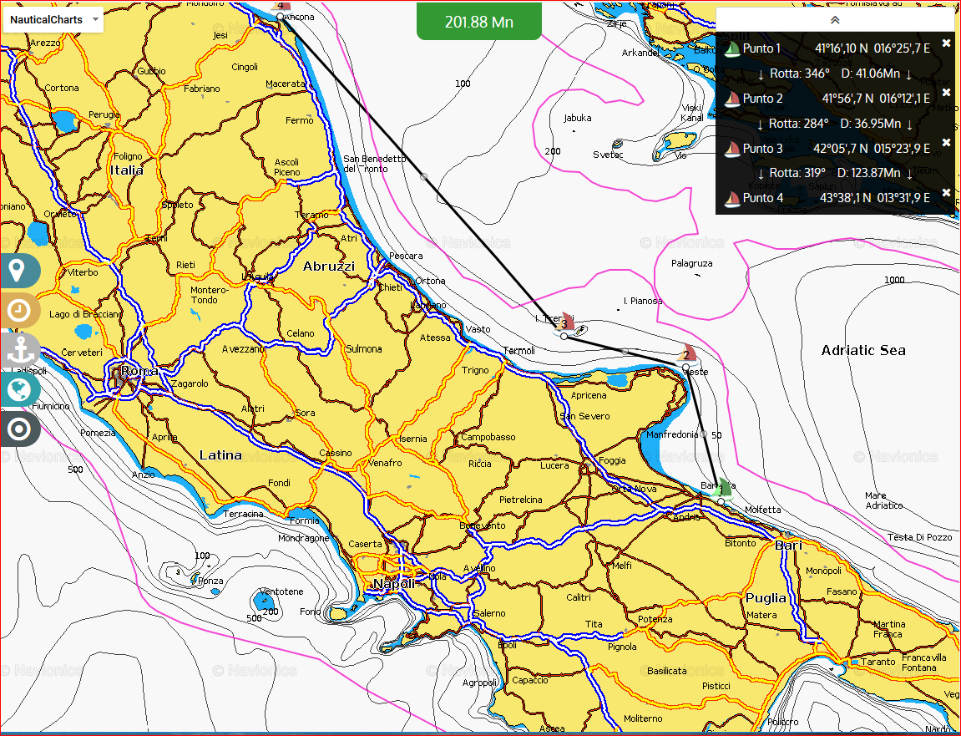Click midpoint handle near Manfredonia leg
The image size is (961, 736).
pyautogui.click(x=704, y=434)
